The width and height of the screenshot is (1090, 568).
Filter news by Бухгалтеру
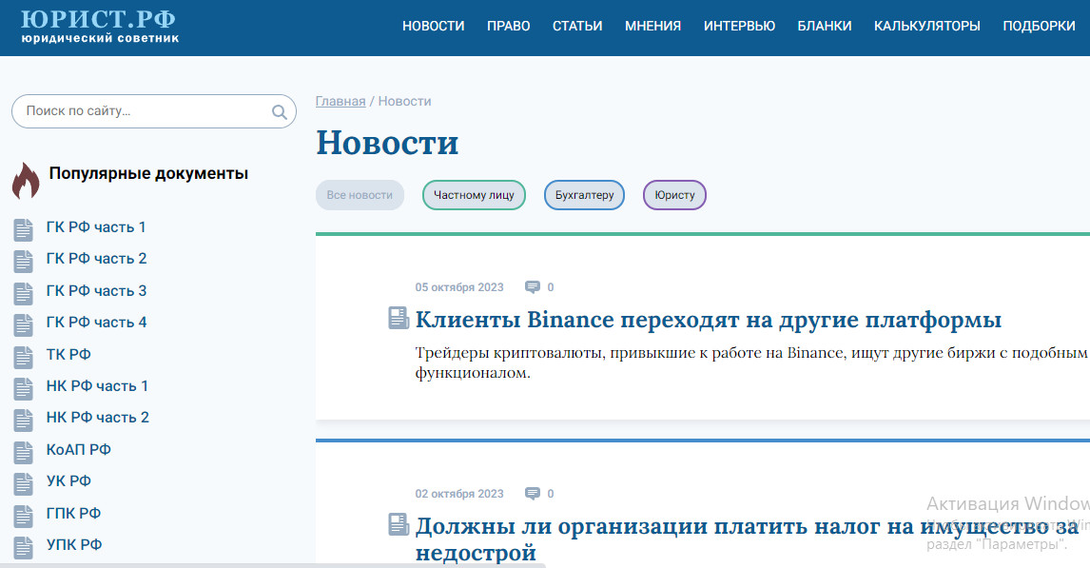point(584,195)
